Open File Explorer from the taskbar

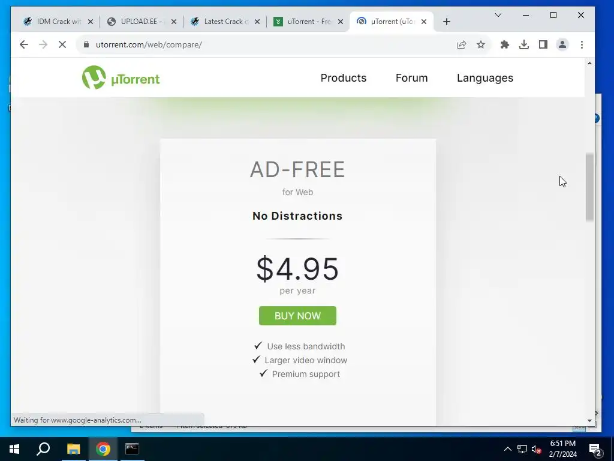[73, 449]
